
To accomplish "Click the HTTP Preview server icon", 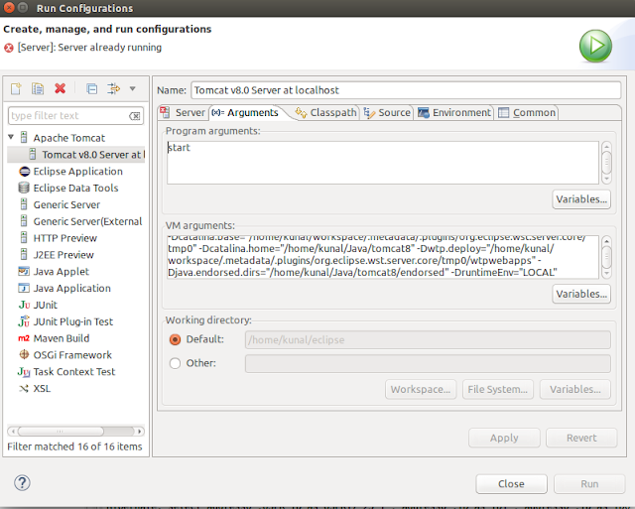I will tap(24, 238).
